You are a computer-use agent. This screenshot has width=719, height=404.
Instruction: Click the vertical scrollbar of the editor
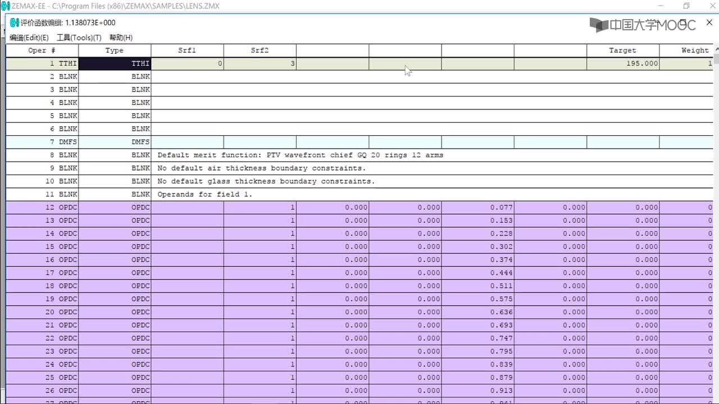coord(716,224)
